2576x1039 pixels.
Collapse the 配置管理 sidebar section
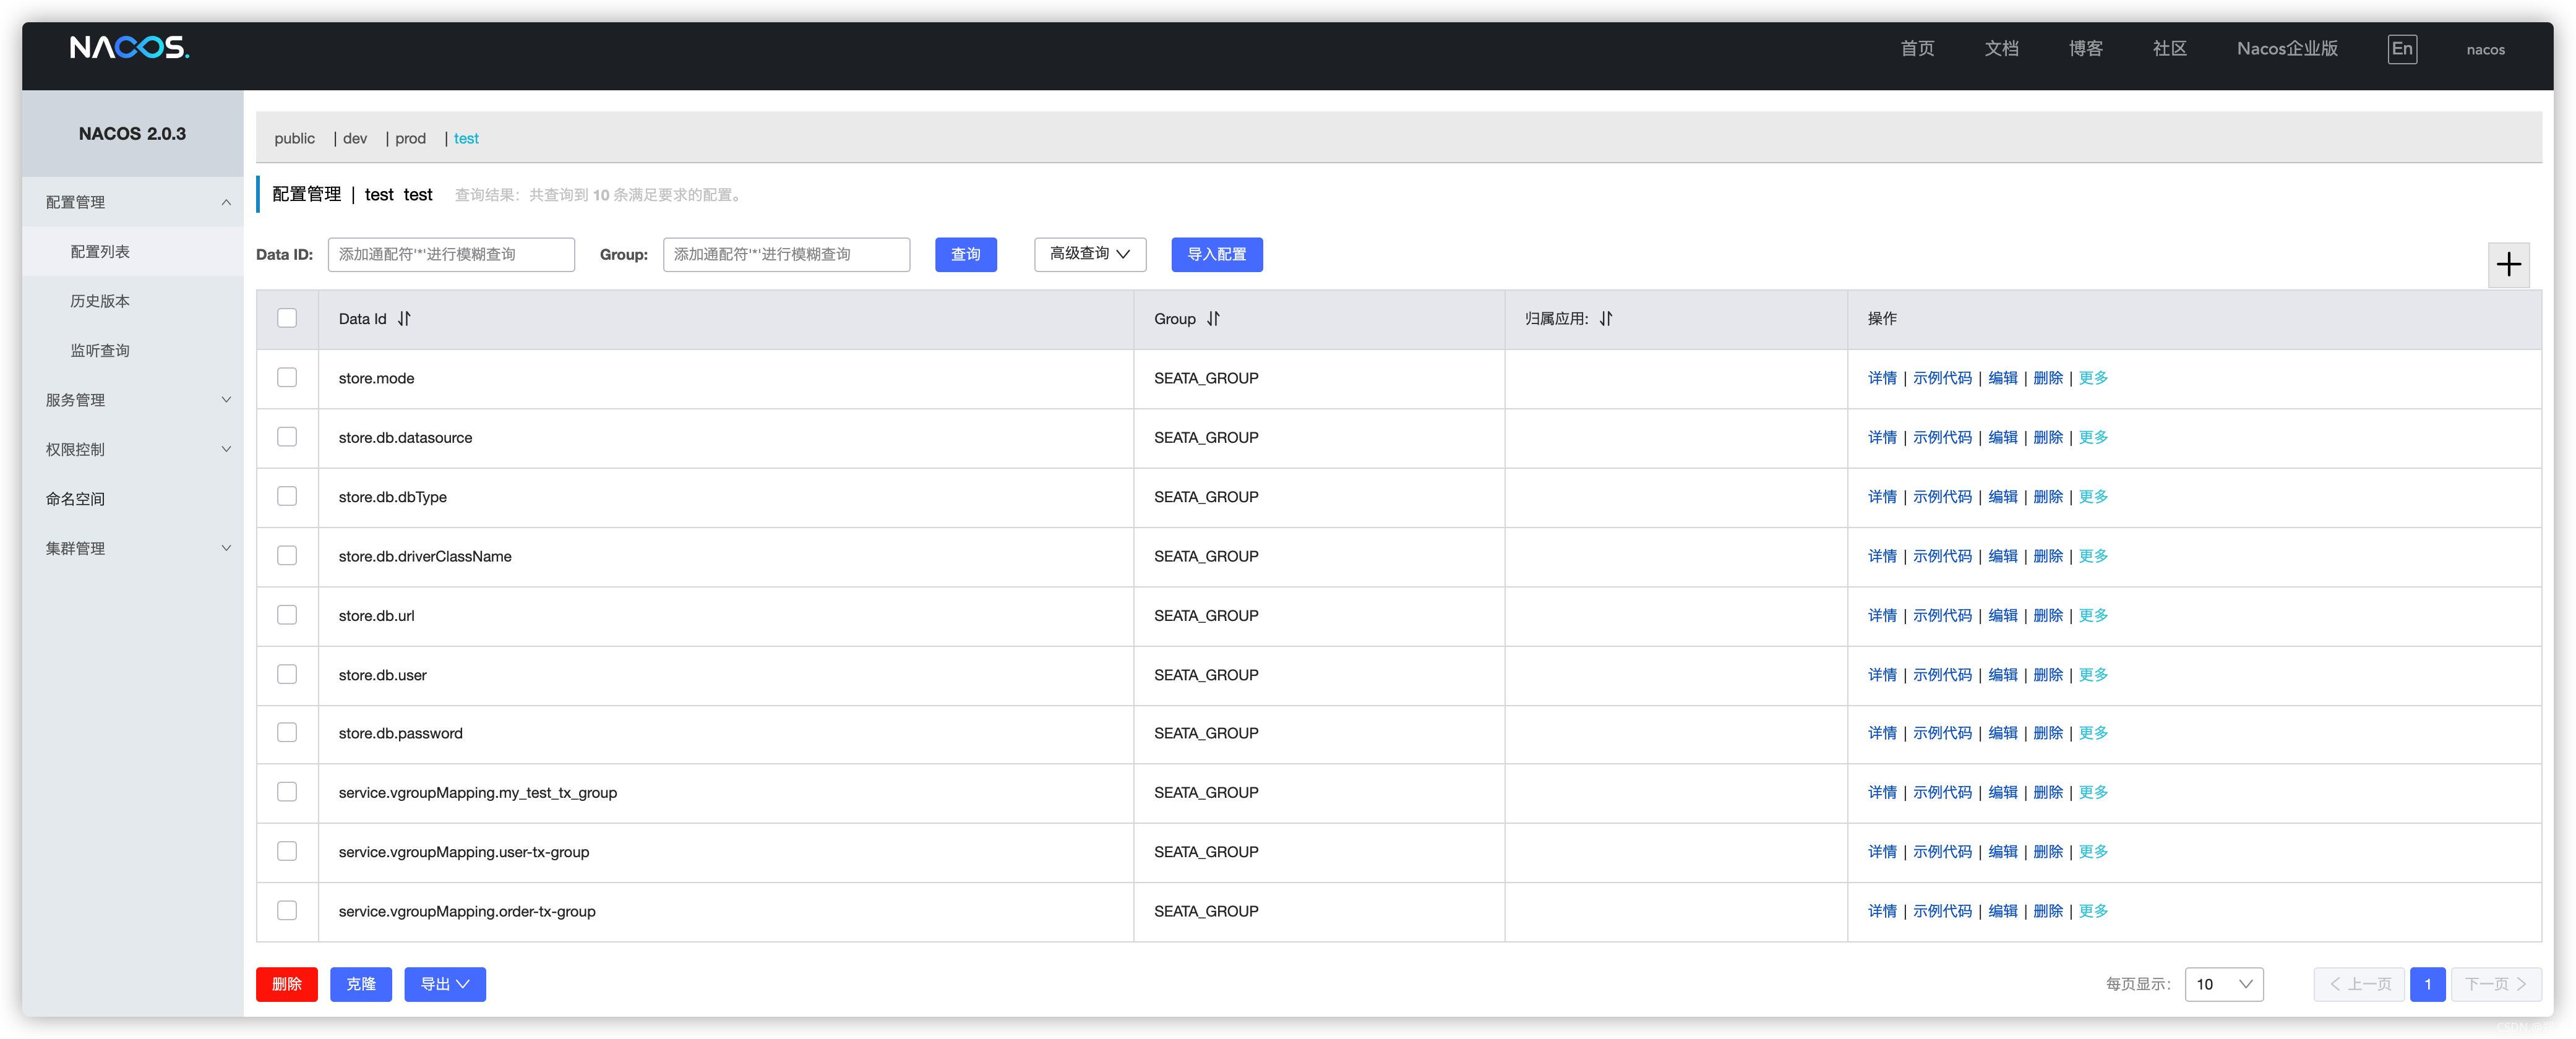(133, 202)
